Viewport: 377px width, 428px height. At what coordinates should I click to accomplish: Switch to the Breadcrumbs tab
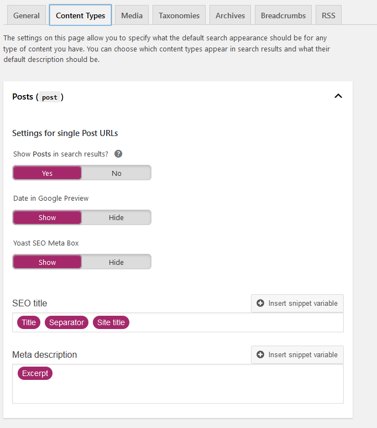283,15
